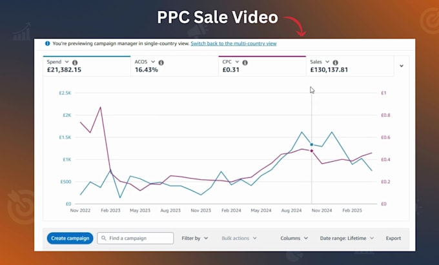The width and height of the screenshot is (439, 265).
Task: Open the Spend metric dropdown
Action: click(66, 62)
